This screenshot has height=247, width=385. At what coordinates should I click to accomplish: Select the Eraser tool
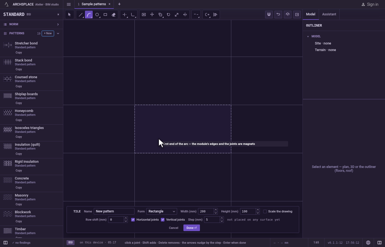point(114,15)
